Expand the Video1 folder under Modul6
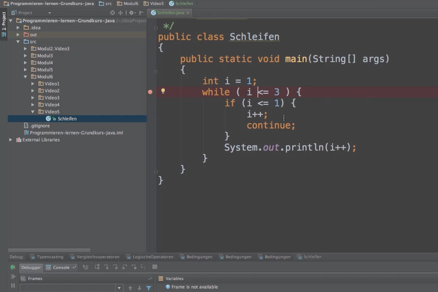The width and height of the screenshot is (438, 292). tap(32, 84)
